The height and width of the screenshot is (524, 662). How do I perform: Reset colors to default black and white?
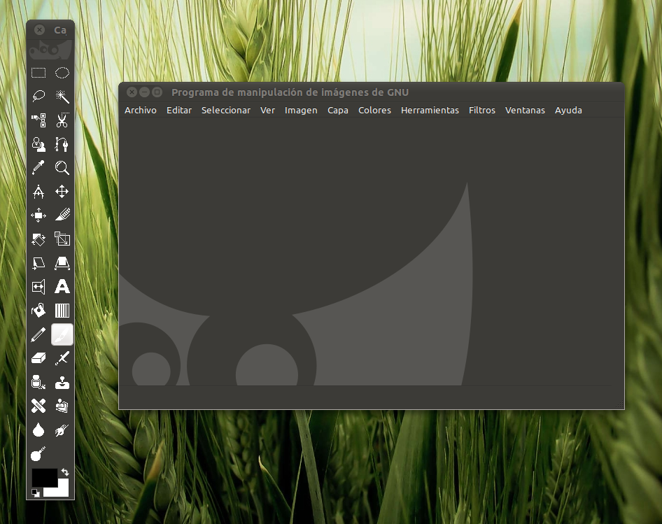36,493
